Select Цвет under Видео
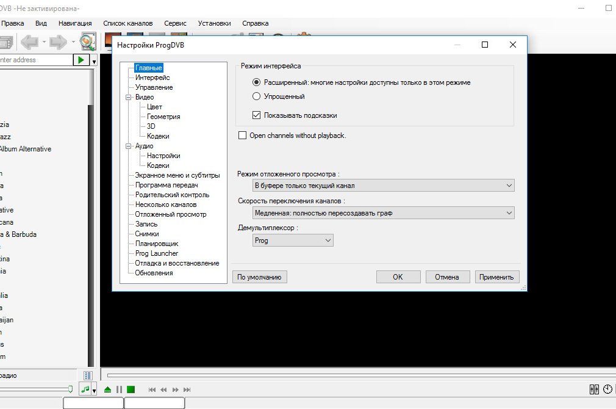616x409 pixels. [154, 107]
